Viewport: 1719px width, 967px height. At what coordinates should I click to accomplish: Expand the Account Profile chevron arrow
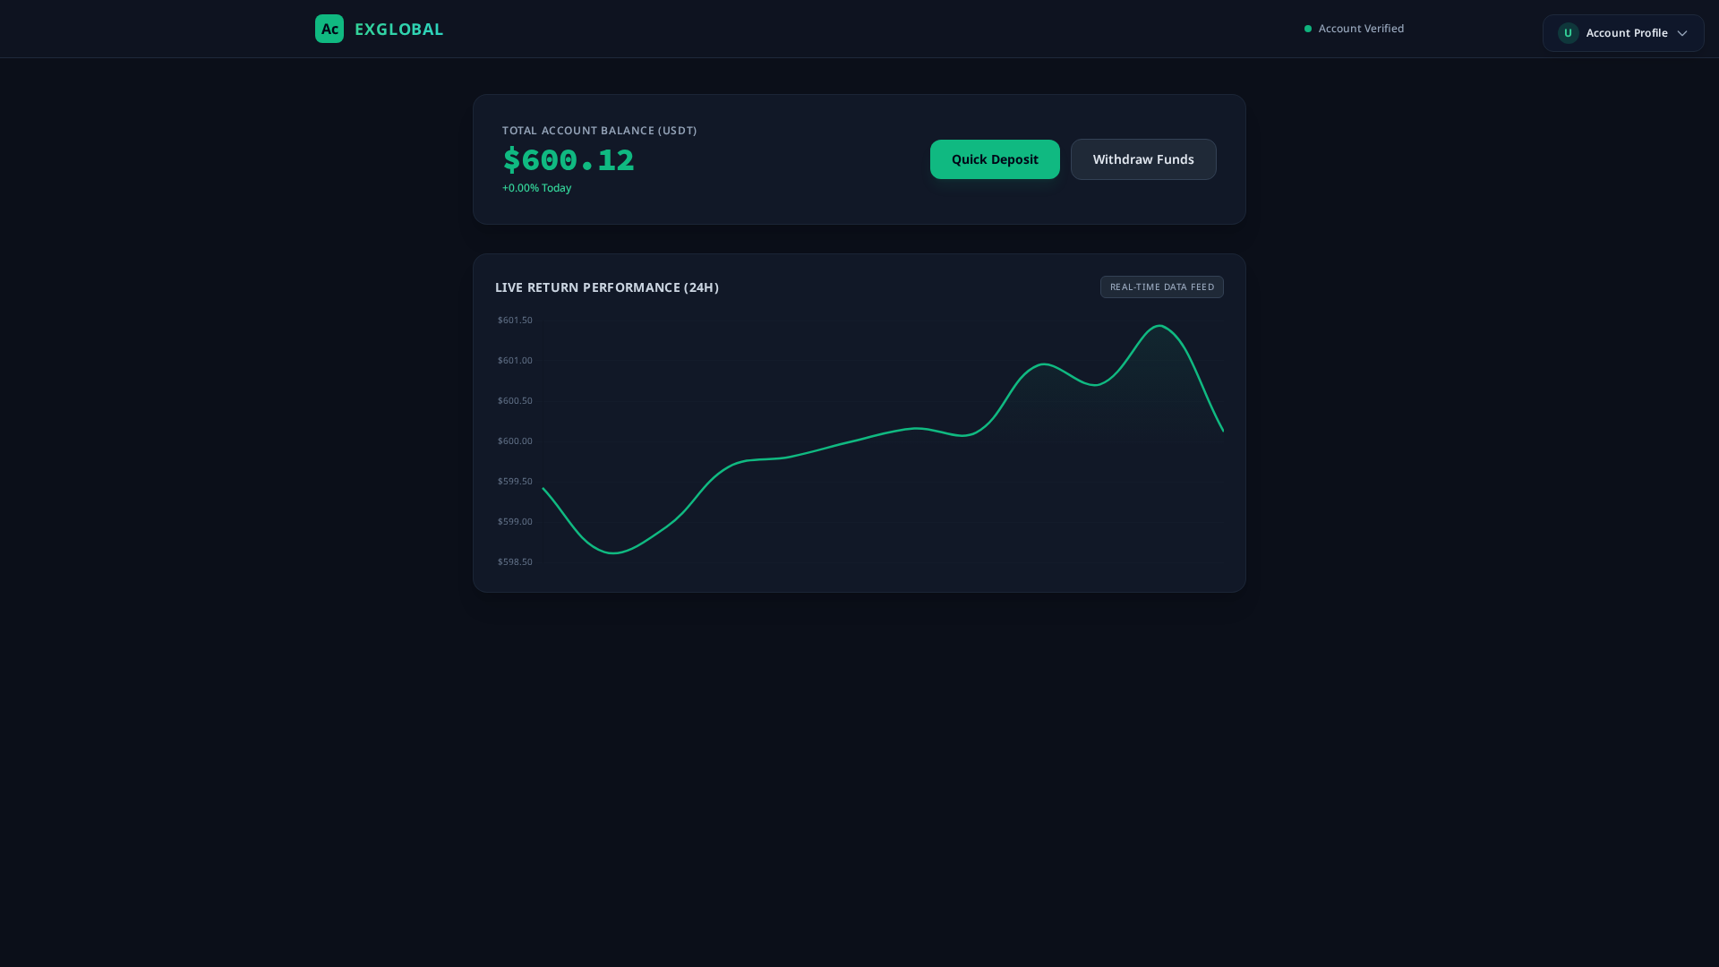pyautogui.click(x=1682, y=33)
